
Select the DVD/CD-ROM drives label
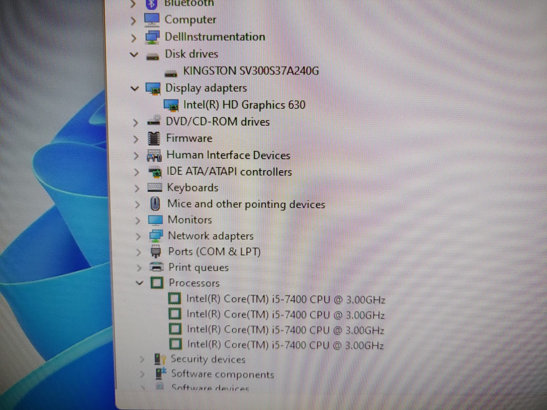[x=218, y=121]
